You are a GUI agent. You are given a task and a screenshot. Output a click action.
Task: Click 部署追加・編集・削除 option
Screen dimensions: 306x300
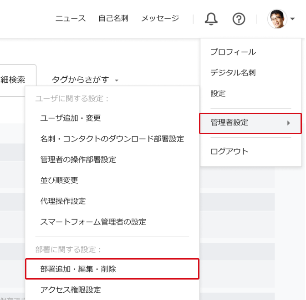tap(78, 269)
